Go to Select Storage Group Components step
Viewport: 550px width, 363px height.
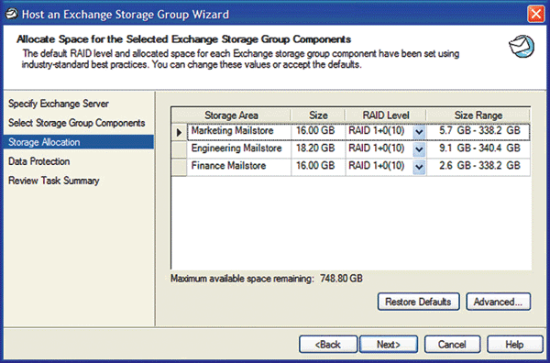point(76,123)
